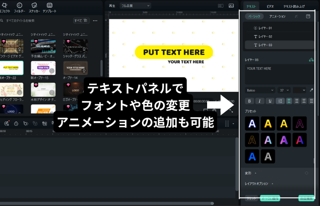Click the title search field
320x206 pixels.
[x=36, y=21]
